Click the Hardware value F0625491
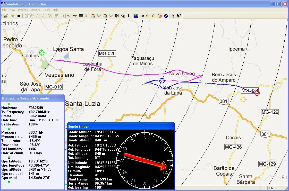The image size is (289, 191). [37, 108]
